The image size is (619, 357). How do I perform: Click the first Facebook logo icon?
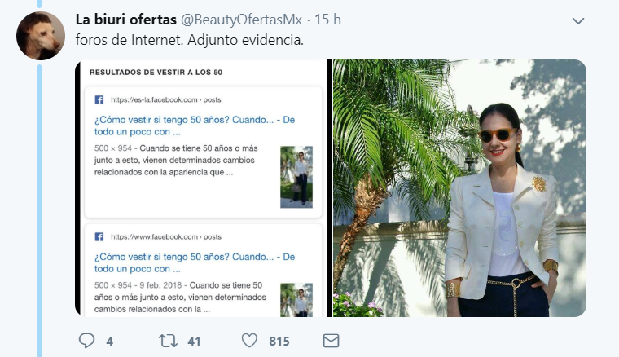99,99
